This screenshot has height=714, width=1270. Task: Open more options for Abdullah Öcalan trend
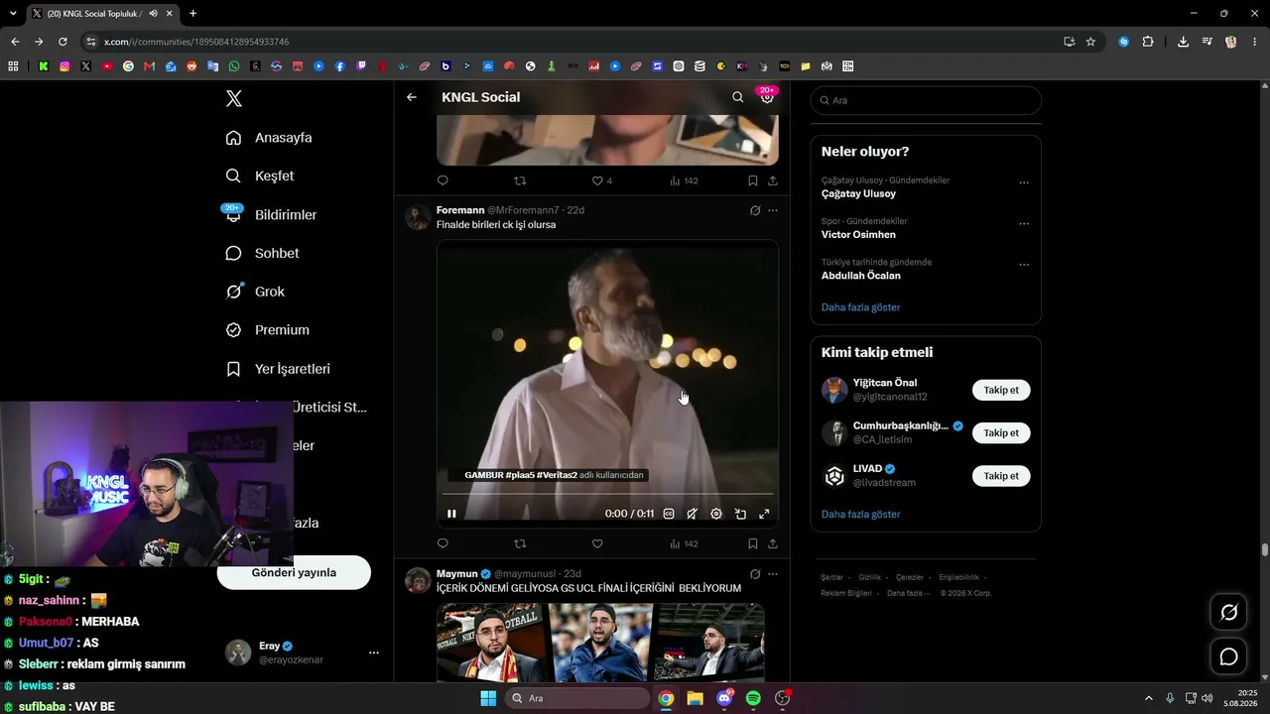point(1024,265)
